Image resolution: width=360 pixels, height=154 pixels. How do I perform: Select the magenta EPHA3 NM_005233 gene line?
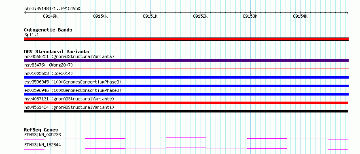pos(186,138)
